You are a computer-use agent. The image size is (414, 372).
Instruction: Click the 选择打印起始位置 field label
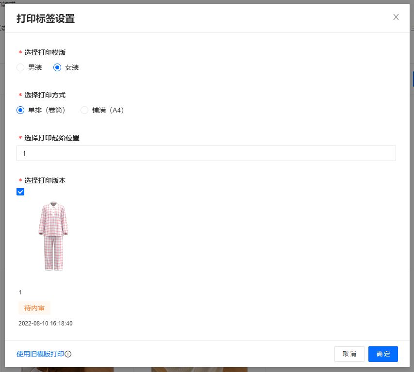[52, 138]
